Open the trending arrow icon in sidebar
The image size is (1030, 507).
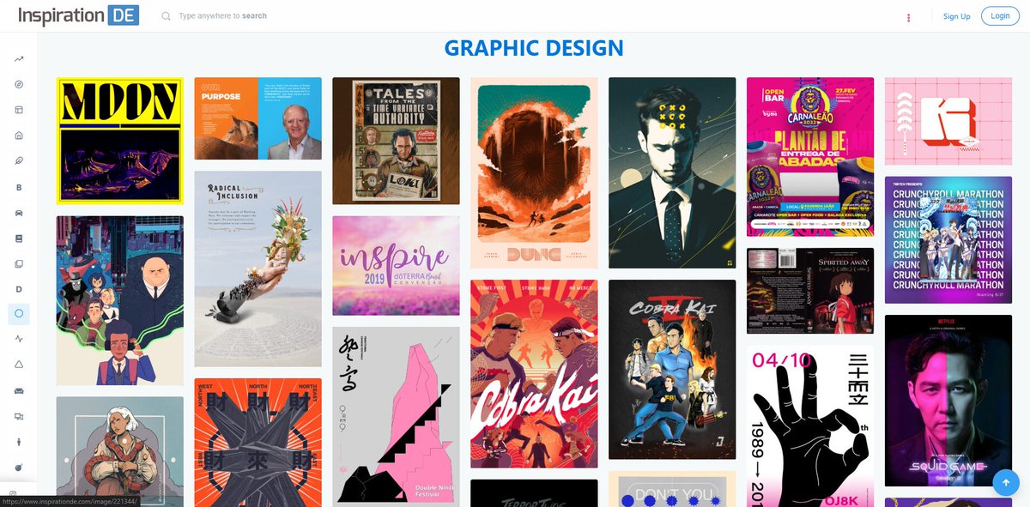point(19,58)
